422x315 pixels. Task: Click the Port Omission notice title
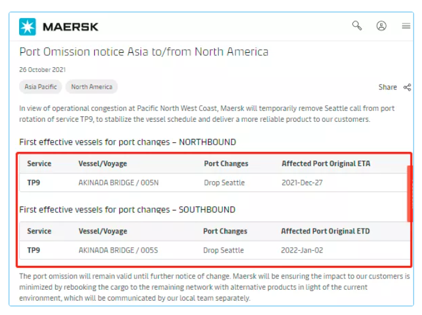coord(144,52)
